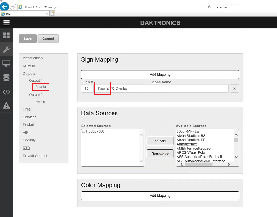
Task: Refresh the page in the address bar
Action: (x=209, y=7)
